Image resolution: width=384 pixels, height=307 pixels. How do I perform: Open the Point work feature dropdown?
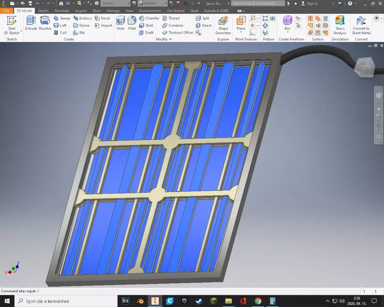[258, 25]
